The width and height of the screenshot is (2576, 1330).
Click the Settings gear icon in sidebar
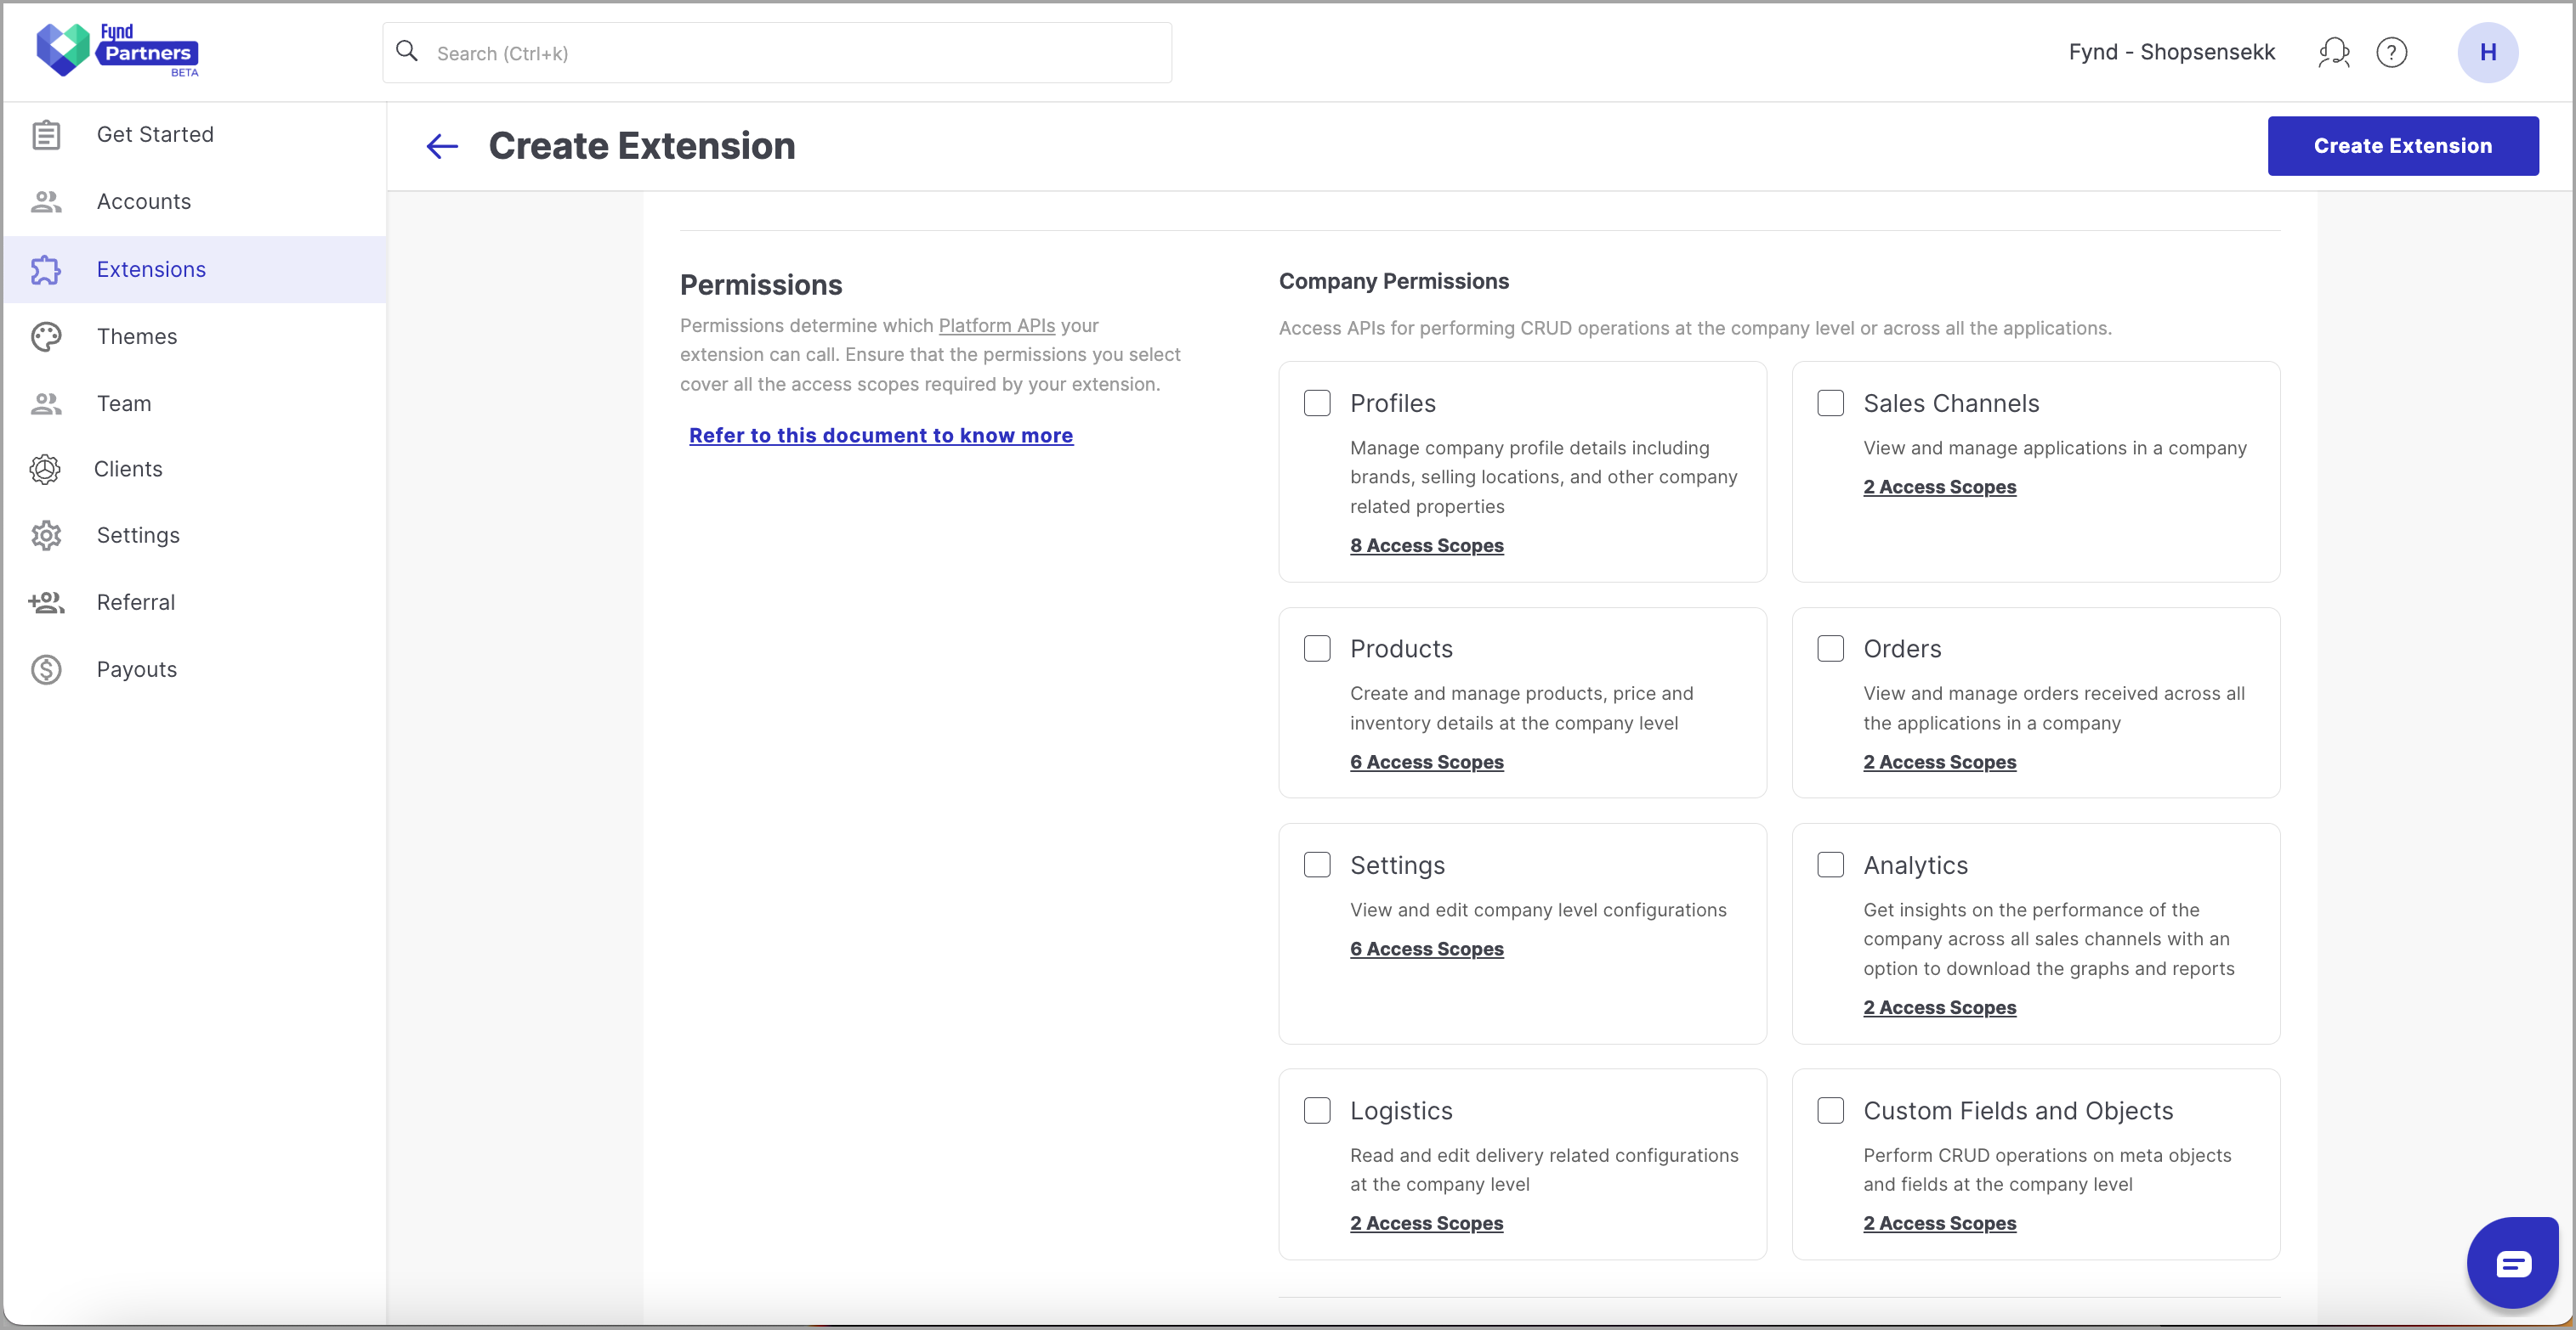click(x=46, y=536)
